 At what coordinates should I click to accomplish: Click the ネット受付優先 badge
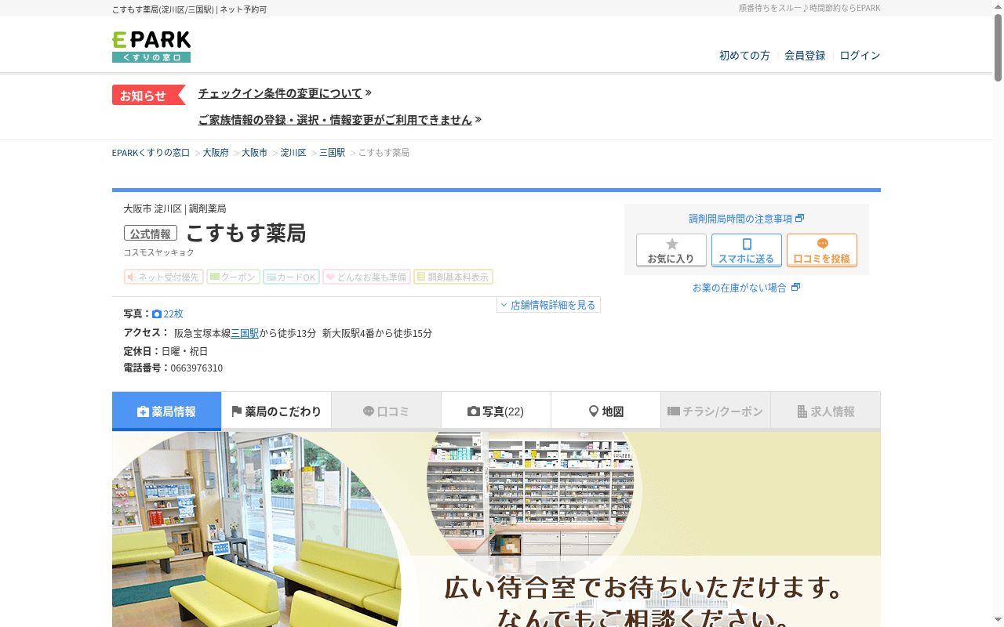164,277
